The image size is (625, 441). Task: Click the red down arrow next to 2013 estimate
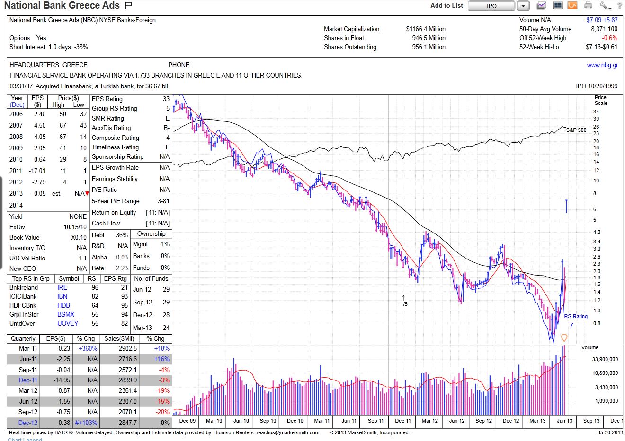point(87,193)
